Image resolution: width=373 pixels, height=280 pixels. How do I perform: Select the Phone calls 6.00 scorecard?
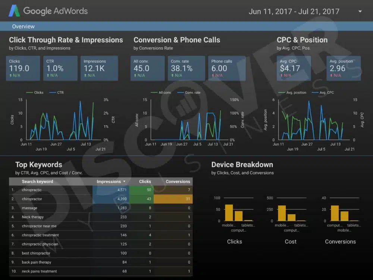[227, 68]
